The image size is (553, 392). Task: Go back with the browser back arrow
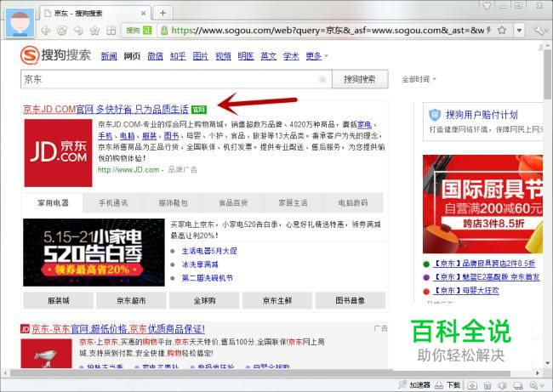[x=46, y=31]
